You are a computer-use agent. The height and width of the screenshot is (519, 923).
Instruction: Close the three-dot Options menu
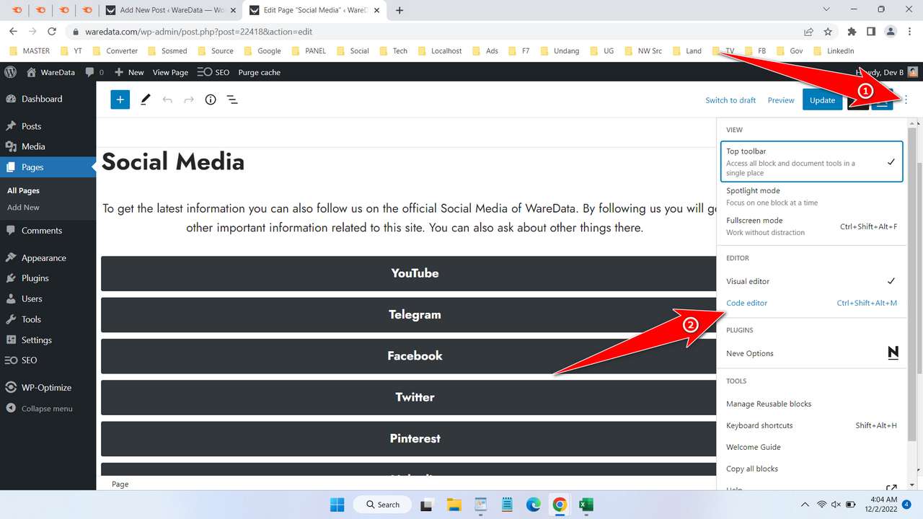pyautogui.click(x=906, y=99)
